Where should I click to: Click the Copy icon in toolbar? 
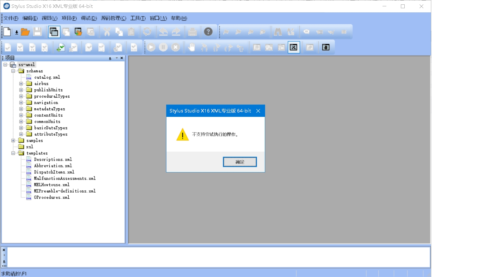click(119, 32)
